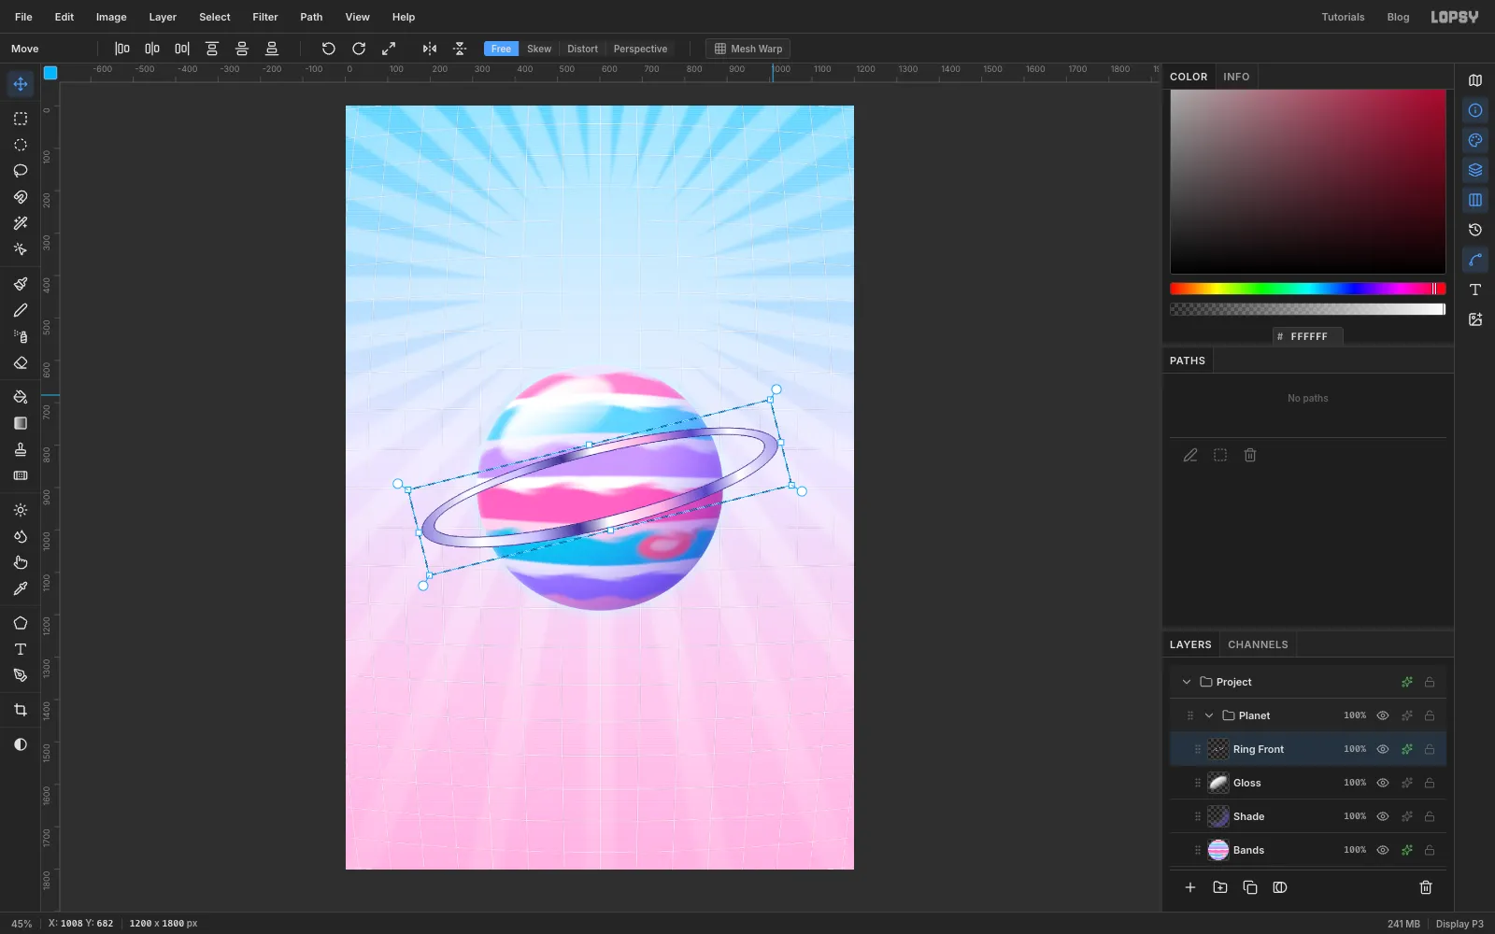Click the Flip Vertical icon
The height and width of the screenshot is (934, 1495).
click(460, 49)
